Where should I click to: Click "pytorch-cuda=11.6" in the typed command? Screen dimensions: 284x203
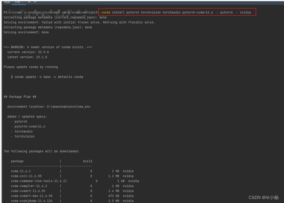198,13
